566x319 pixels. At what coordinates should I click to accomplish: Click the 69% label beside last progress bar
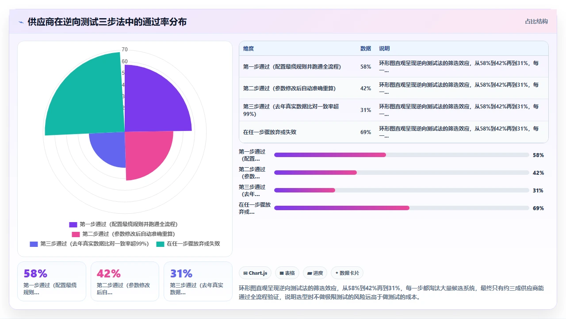coord(538,208)
